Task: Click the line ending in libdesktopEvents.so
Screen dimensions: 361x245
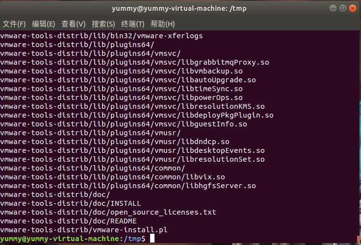Action: [x=132, y=150]
